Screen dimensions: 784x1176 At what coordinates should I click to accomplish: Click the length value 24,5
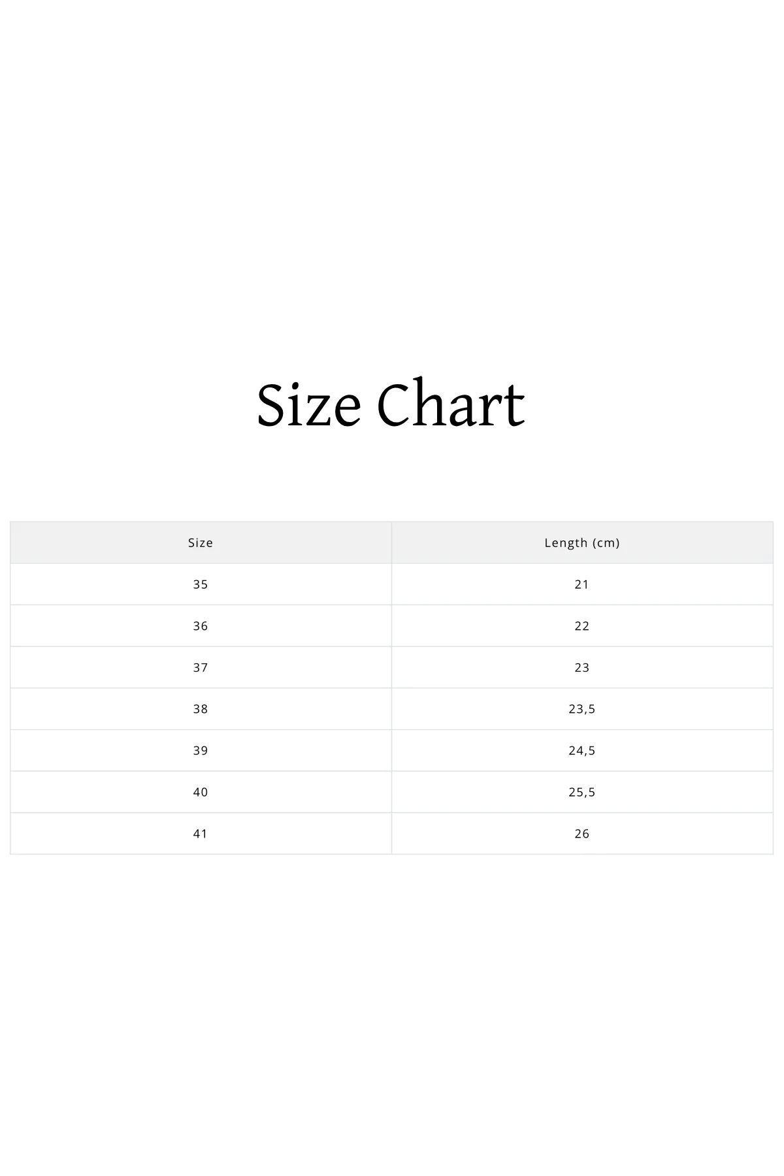pos(581,751)
